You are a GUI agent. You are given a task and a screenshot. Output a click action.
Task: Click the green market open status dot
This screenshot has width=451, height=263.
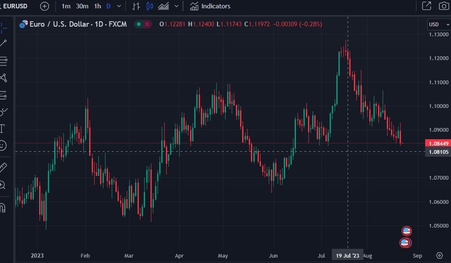[x=139, y=24]
